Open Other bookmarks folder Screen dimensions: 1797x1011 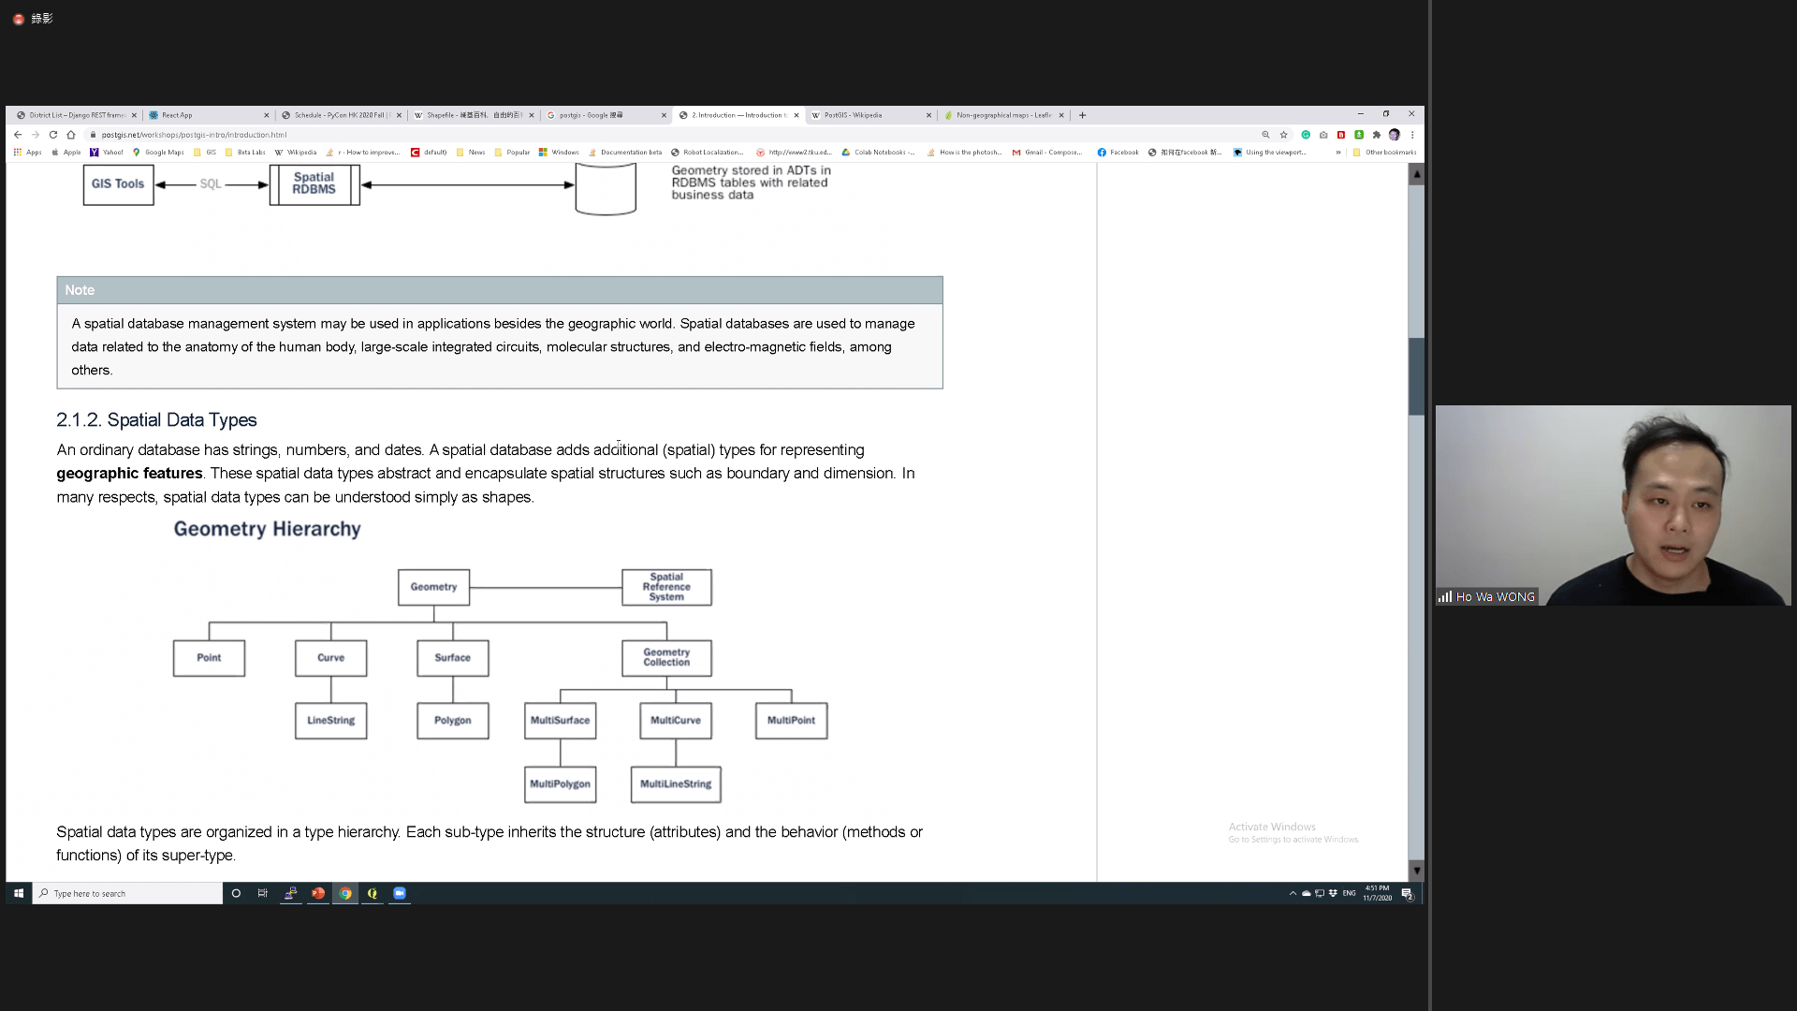(x=1384, y=152)
